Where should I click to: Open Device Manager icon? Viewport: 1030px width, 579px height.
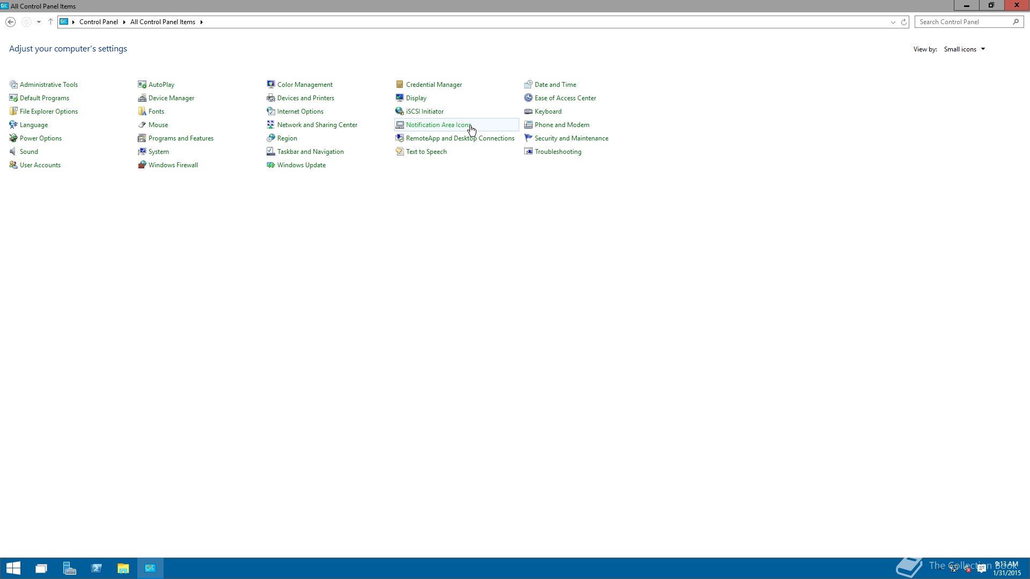pyautogui.click(x=142, y=98)
